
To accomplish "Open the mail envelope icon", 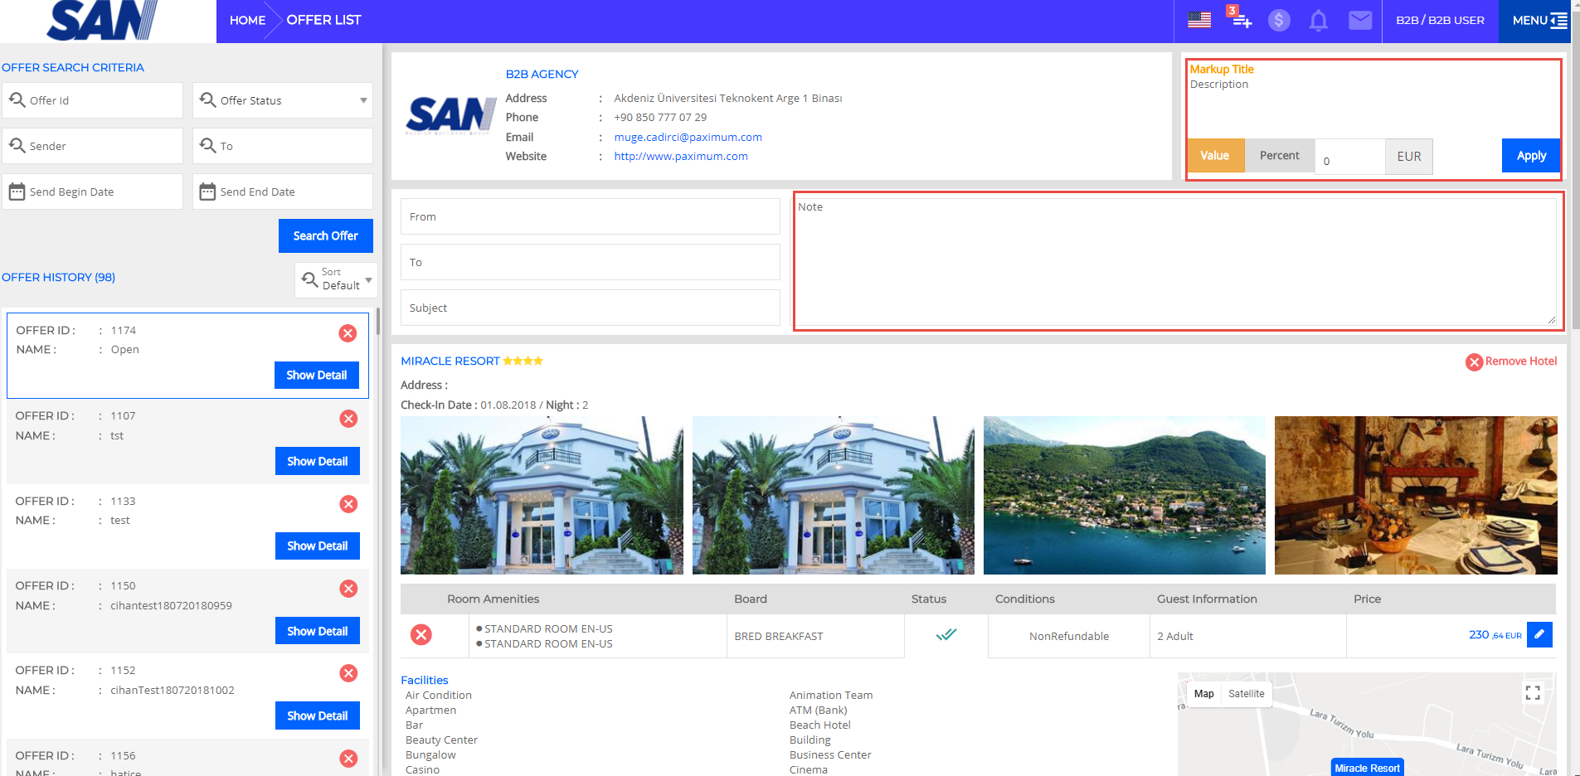I will [x=1359, y=20].
